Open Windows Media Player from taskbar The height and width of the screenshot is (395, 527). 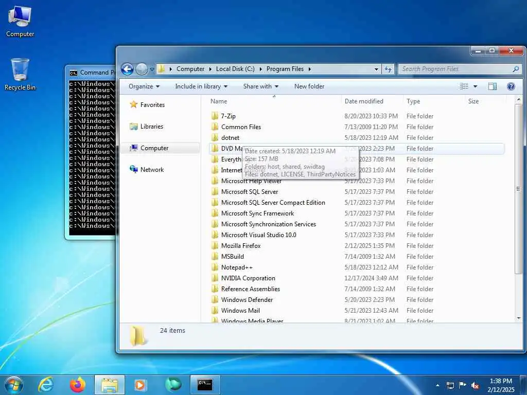[x=140, y=385]
